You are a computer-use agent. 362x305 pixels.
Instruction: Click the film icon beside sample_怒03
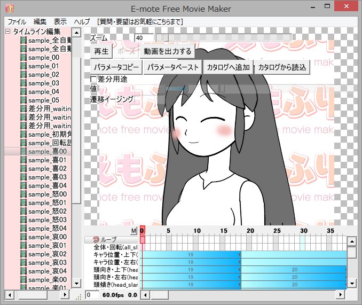click(x=23, y=220)
